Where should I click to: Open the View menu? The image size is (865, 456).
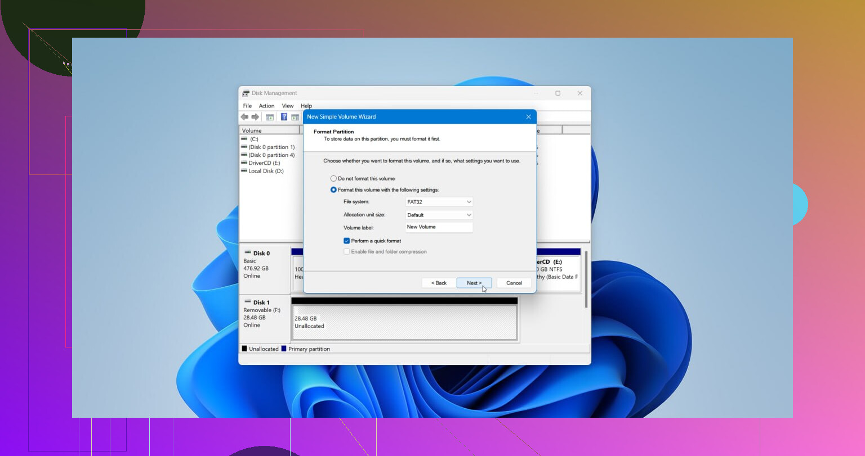coord(288,106)
